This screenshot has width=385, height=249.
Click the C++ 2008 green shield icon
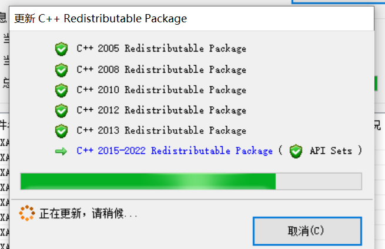click(61, 70)
